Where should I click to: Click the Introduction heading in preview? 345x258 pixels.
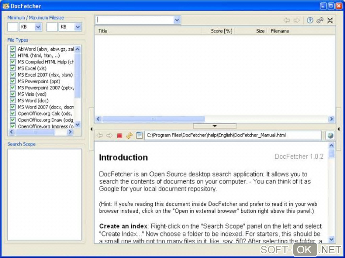tap(123, 157)
